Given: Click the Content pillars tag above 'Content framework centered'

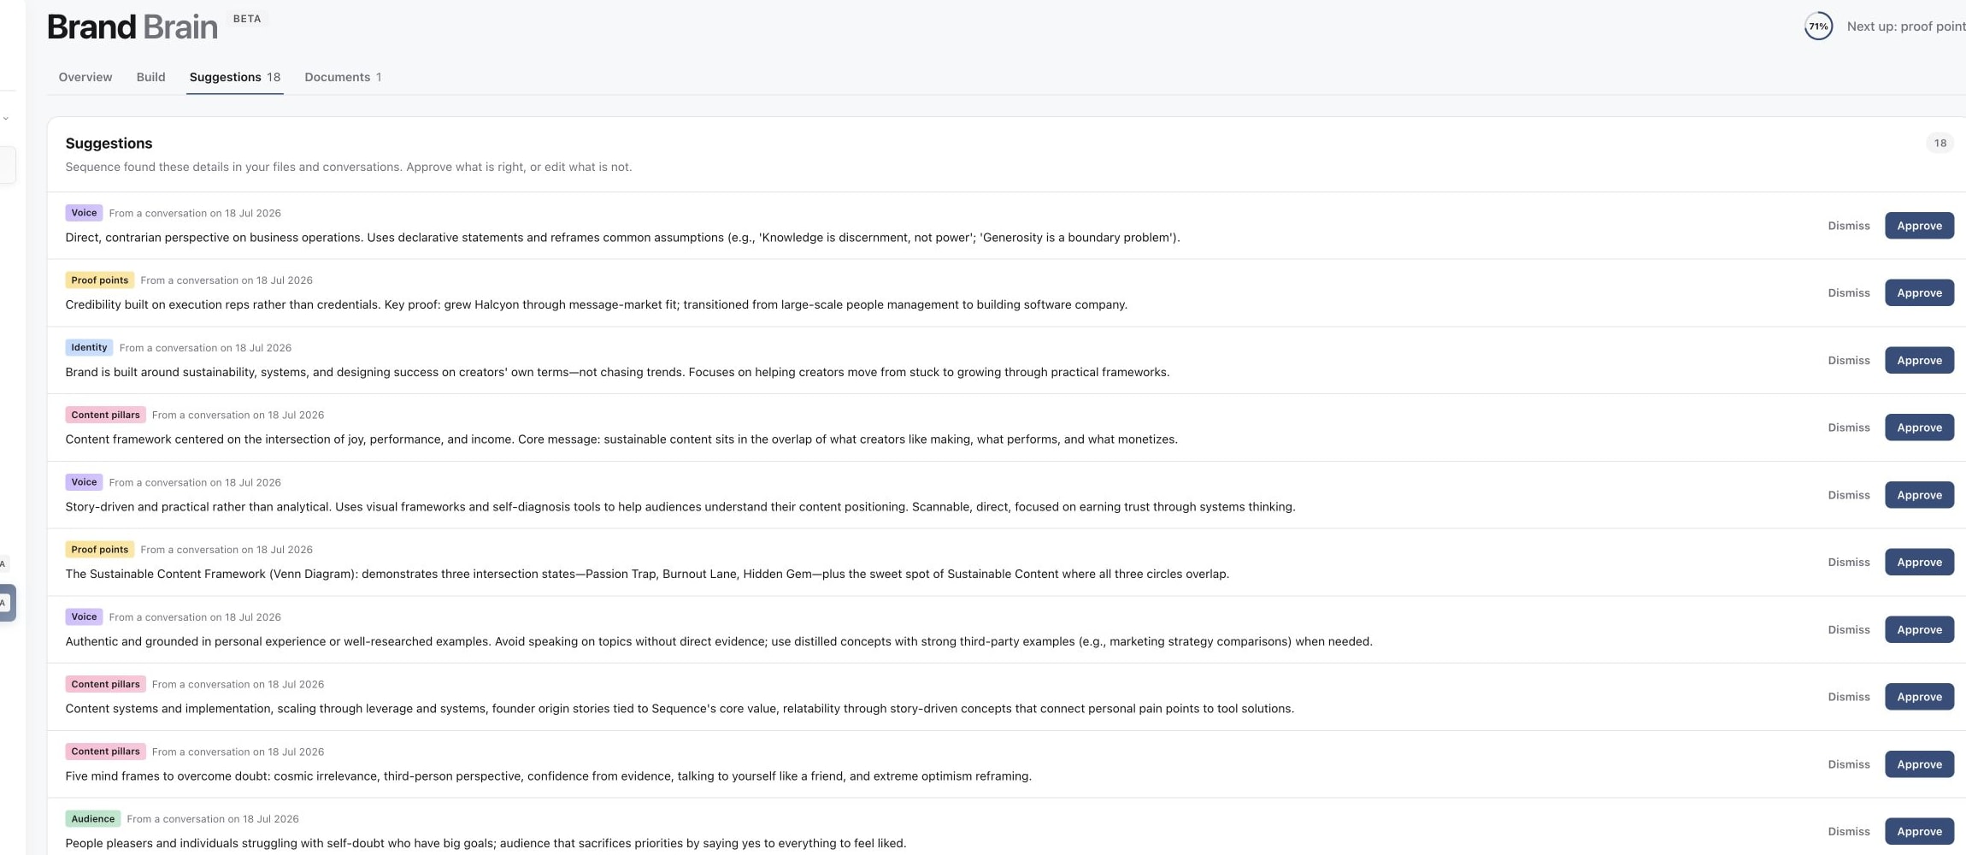Looking at the screenshot, I should (105, 415).
